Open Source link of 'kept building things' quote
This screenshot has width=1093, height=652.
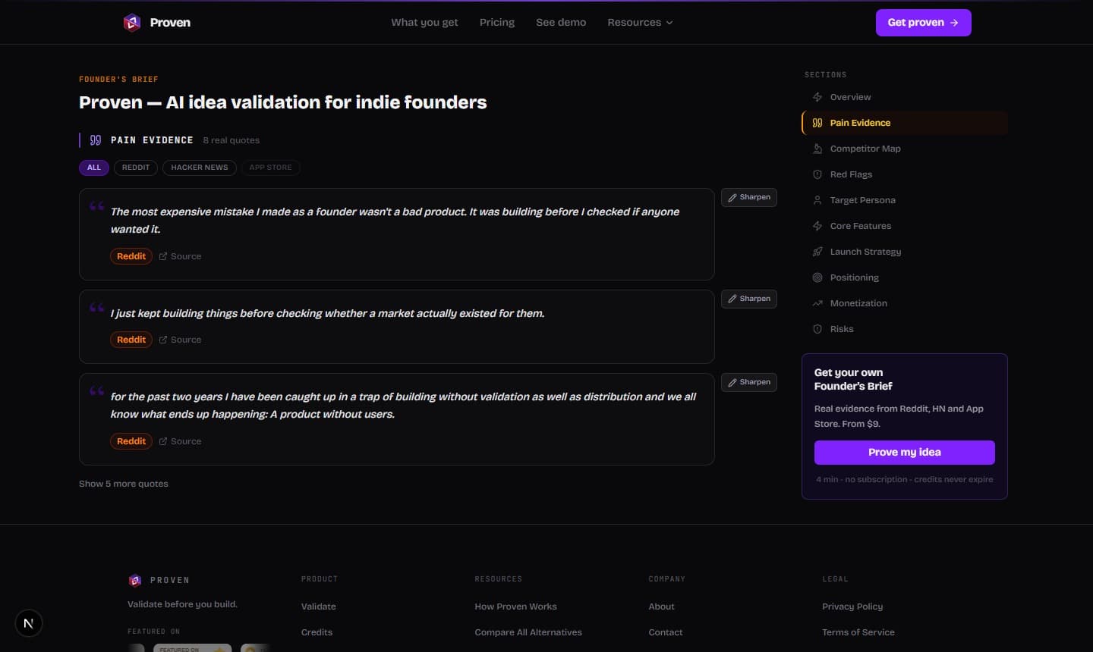point(180,340)
